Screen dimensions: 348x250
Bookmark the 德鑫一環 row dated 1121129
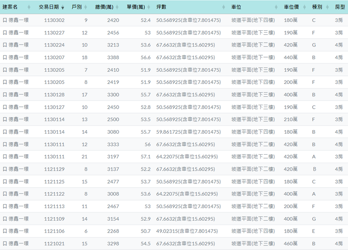[5, 169]
